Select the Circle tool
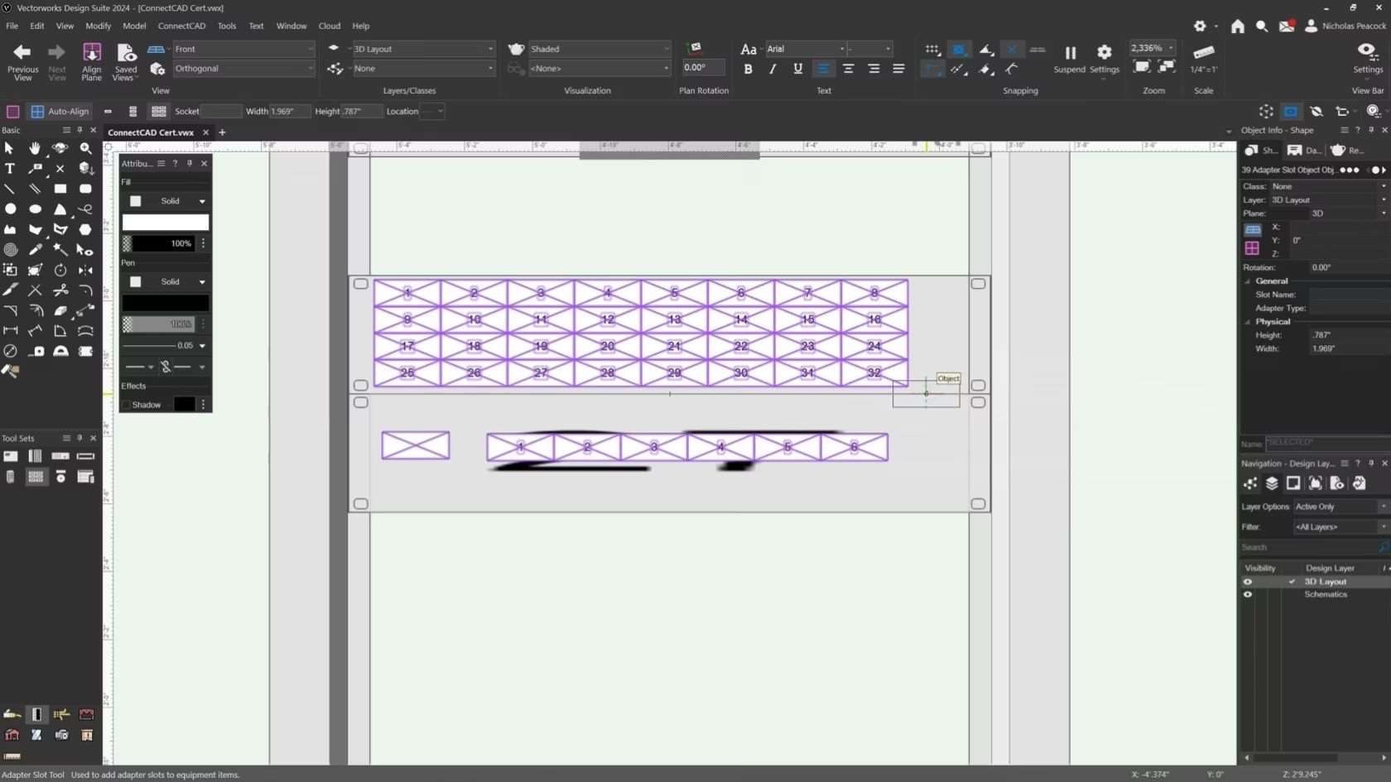The image size is (1391, 782). (10, 209)
